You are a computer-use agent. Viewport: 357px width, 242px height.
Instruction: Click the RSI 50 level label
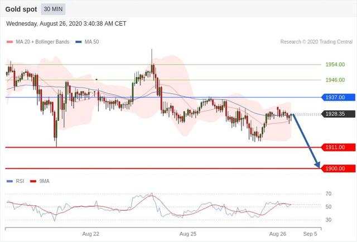(329, 207)
